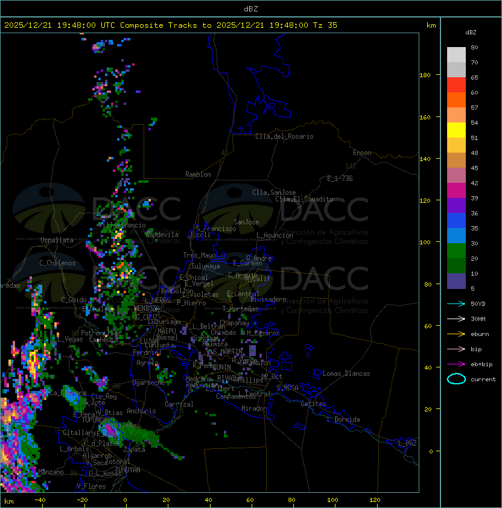Click the '65' value on dBZ scale

click(474, 77)
